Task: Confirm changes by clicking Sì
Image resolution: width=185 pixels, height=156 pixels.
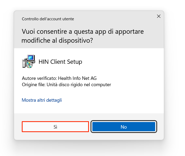Action: tap(55, 127)
